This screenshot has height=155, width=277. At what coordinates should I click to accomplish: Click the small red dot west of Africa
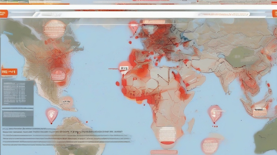click(x=118, y=84)
